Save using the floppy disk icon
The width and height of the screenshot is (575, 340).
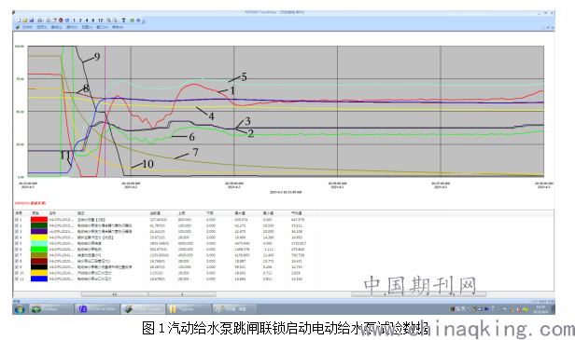(32, 20)
